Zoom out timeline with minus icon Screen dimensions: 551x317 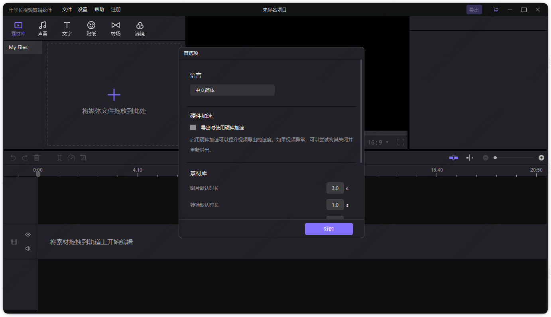coord(486,158)
